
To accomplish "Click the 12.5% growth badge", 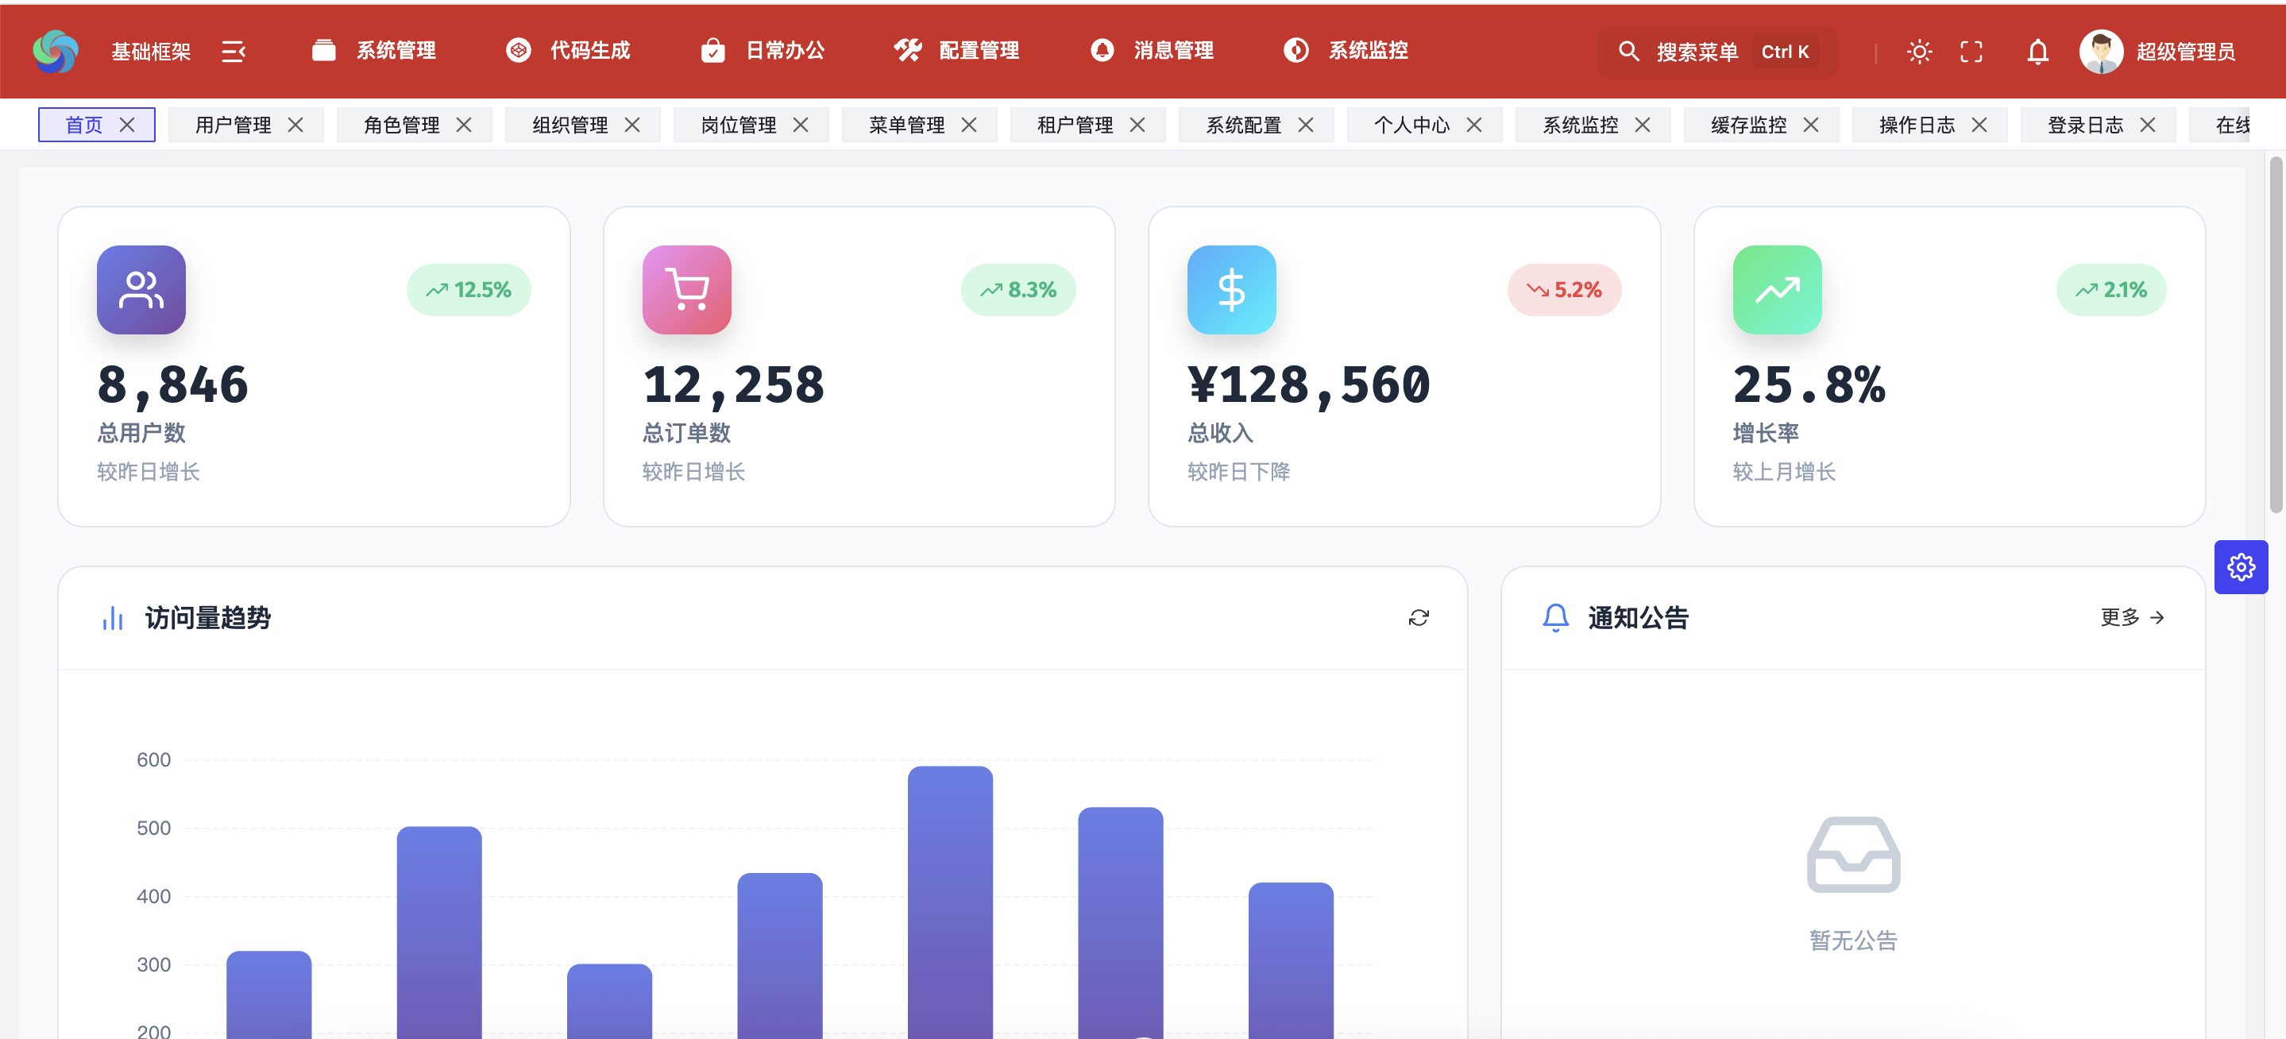I will pyautogui.click(x=469, y=290).
